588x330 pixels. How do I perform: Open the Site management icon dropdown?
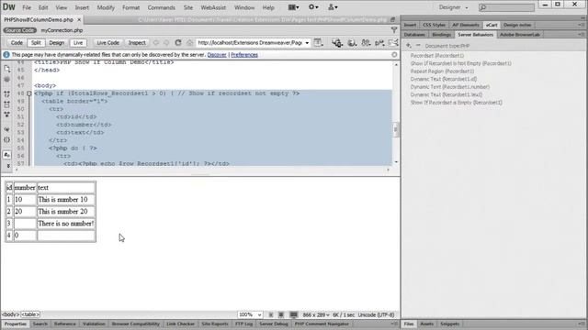pos(333,7)
